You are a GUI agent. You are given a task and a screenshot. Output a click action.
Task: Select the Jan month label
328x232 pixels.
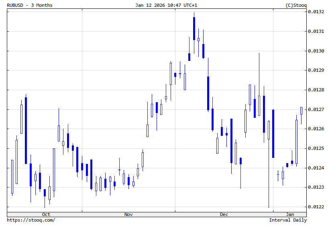pyautogui.click(x=290, y=214)
